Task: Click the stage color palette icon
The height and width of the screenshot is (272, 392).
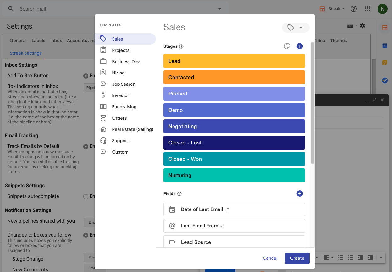Action: (287, 46)
